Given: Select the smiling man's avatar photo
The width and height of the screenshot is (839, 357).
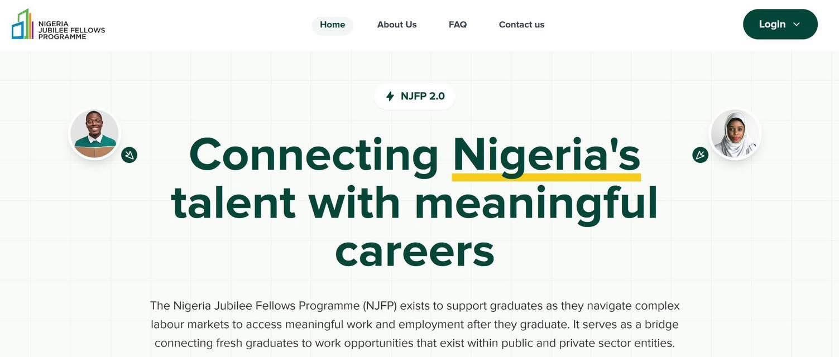Looking at the screenshot, I should tap(94, 134).
